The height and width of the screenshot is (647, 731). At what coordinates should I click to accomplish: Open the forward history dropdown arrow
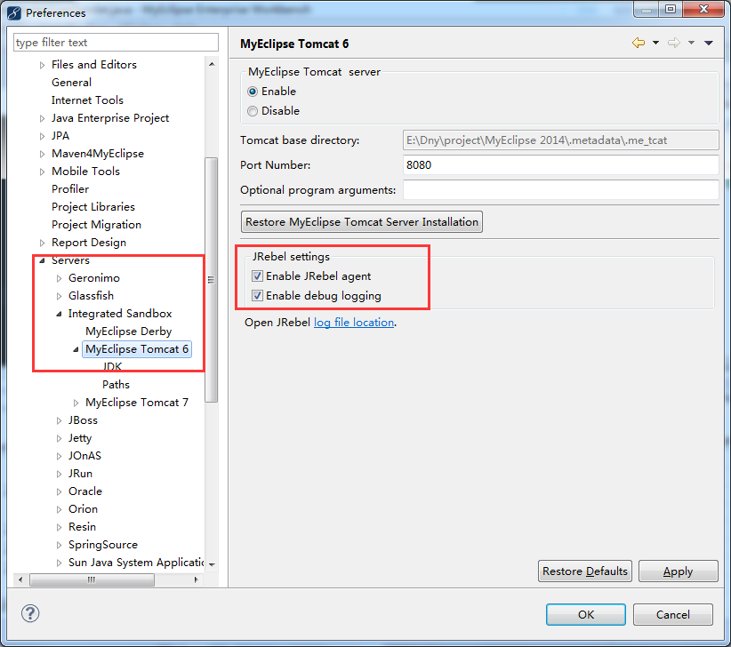coord(691,43)
